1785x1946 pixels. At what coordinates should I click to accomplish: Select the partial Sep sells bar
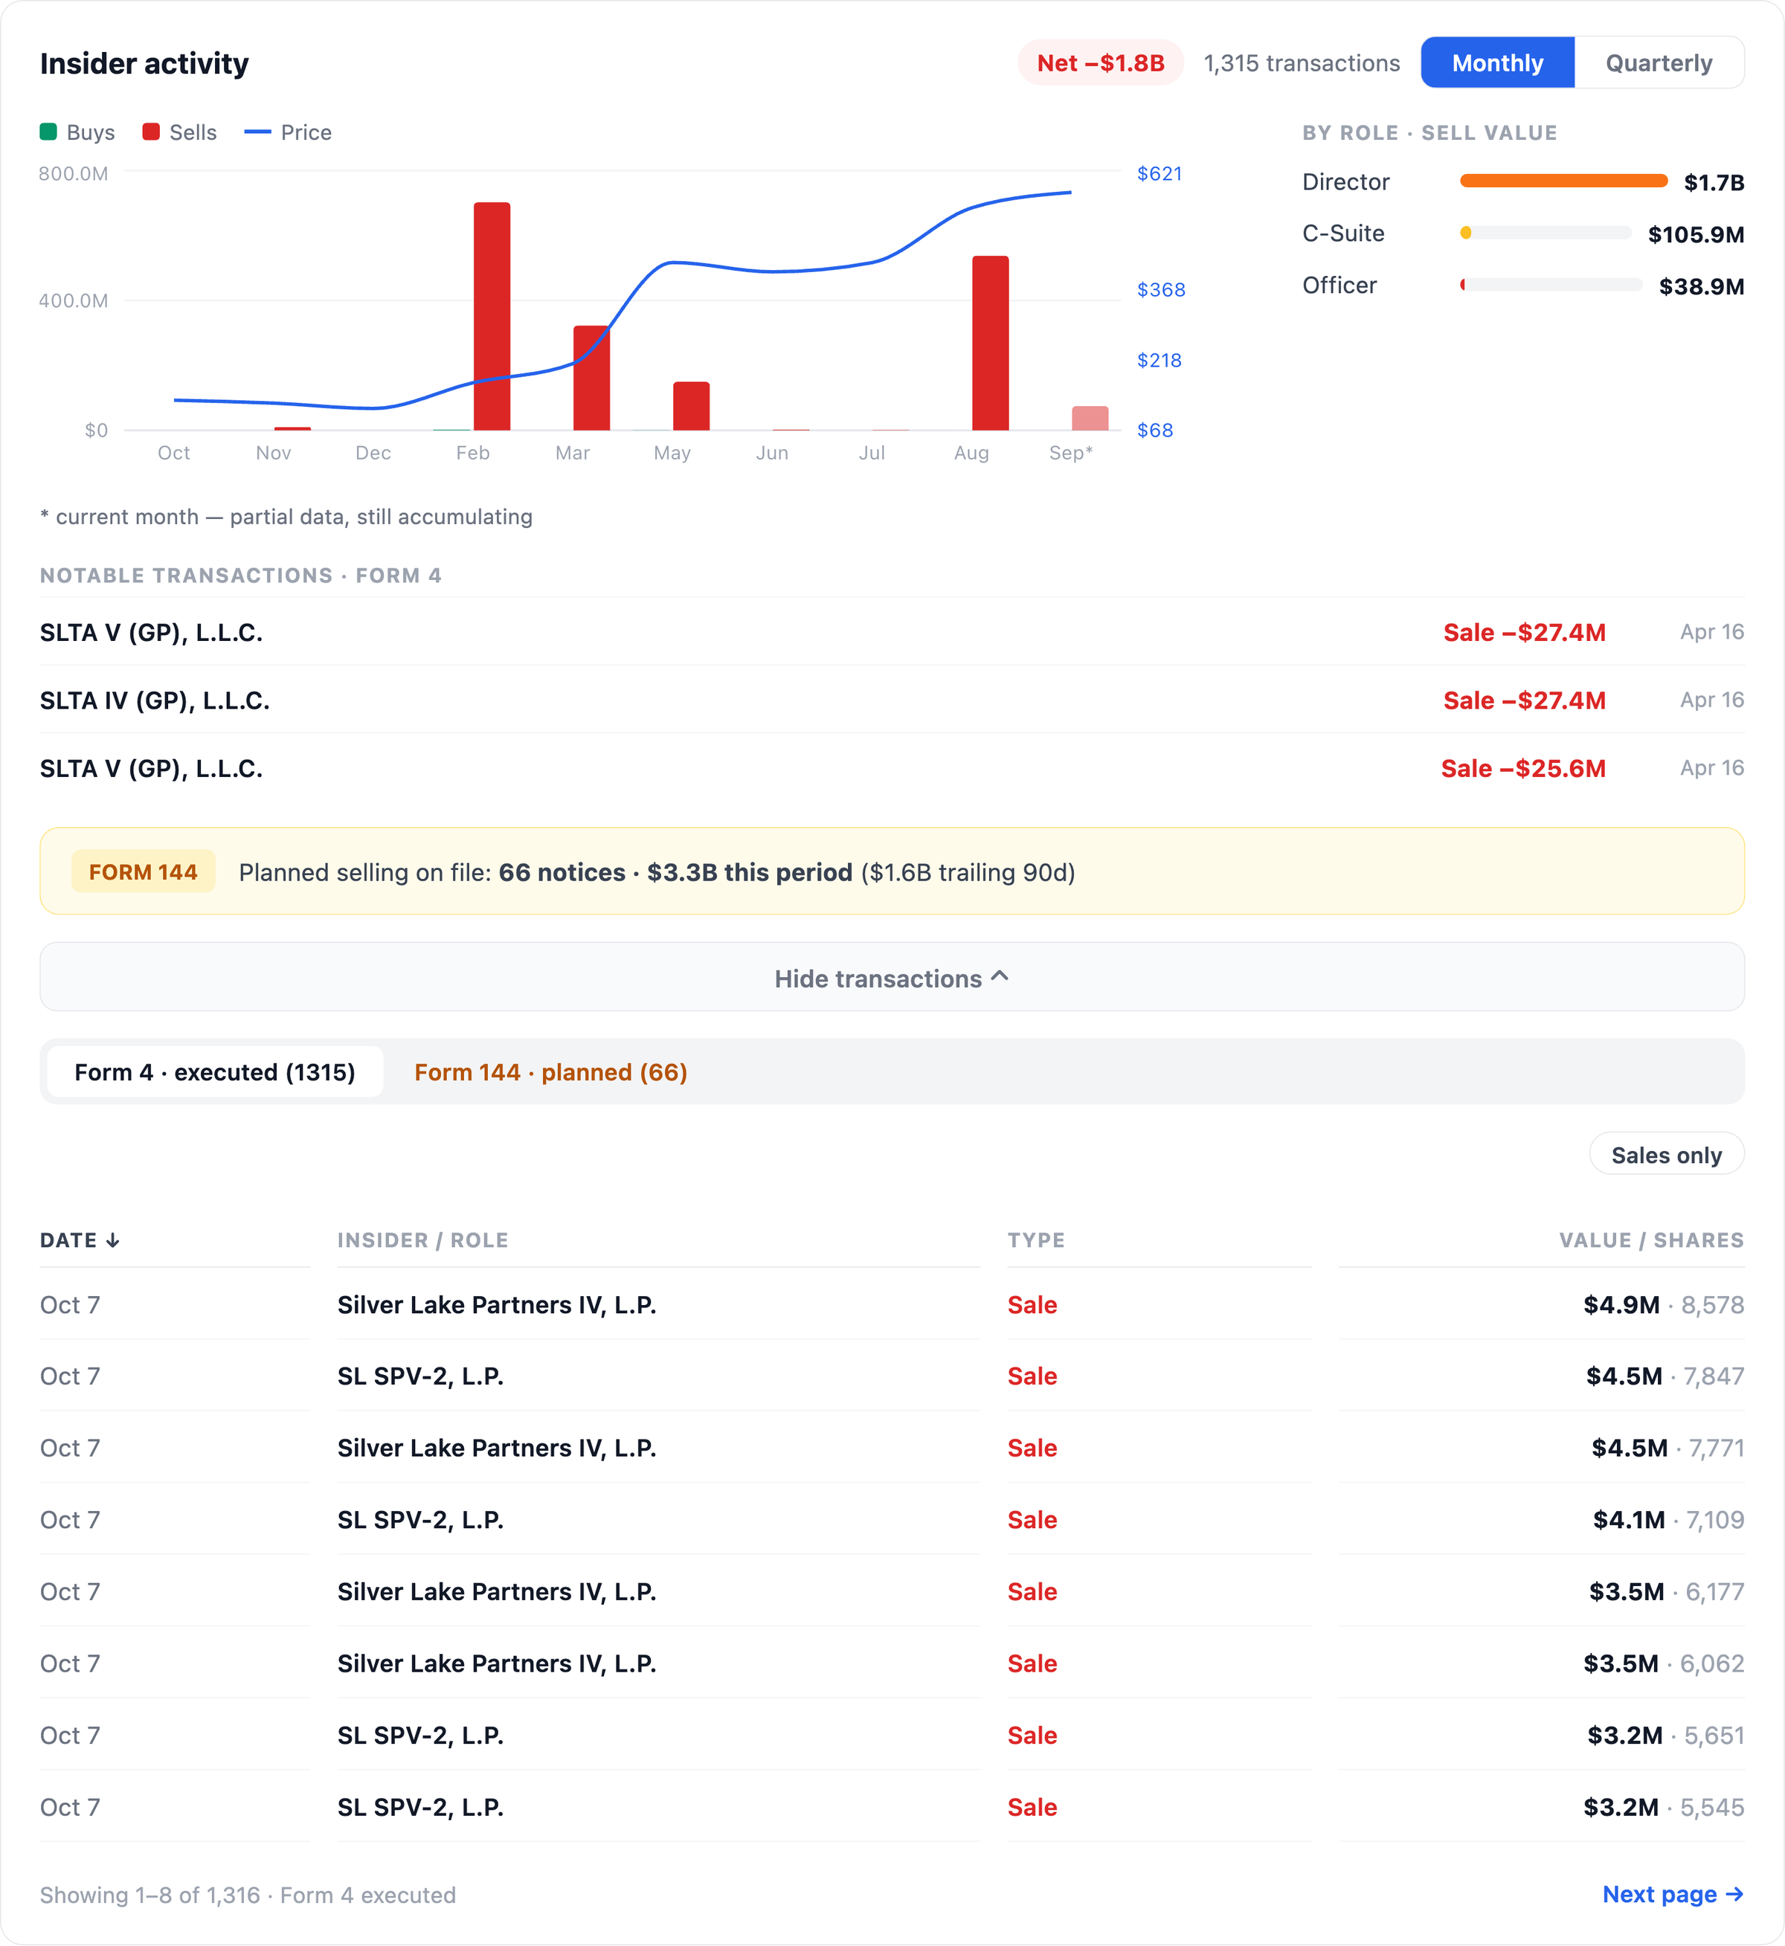(1090, 418)
